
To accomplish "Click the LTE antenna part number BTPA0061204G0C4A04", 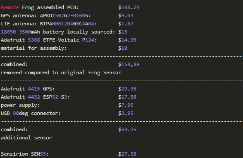I will [69, 24].
